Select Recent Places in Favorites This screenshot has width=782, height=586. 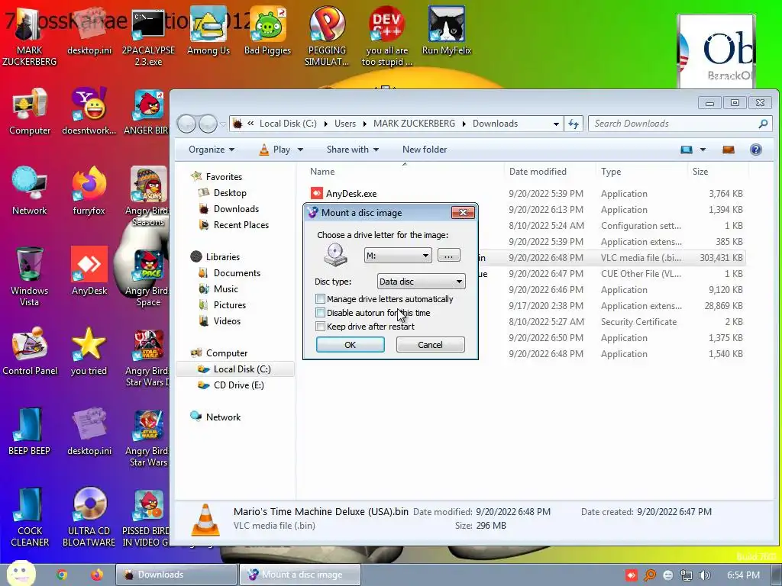coord(241,225)
